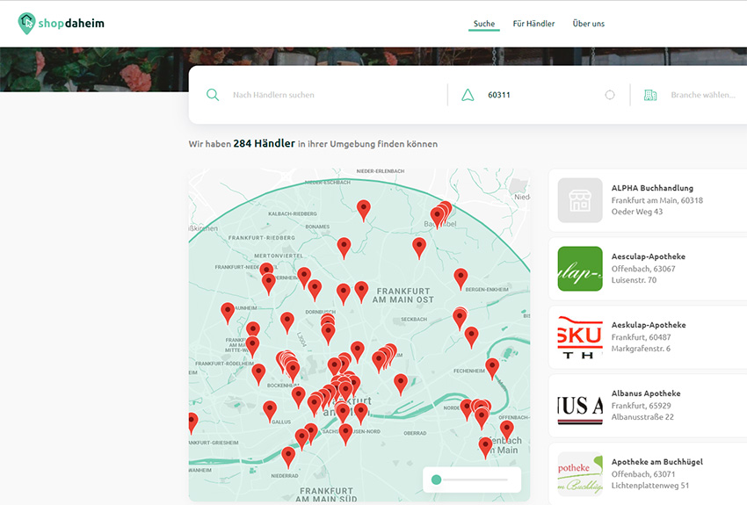Select the map pin near Bergen-Enkheim

461,278
